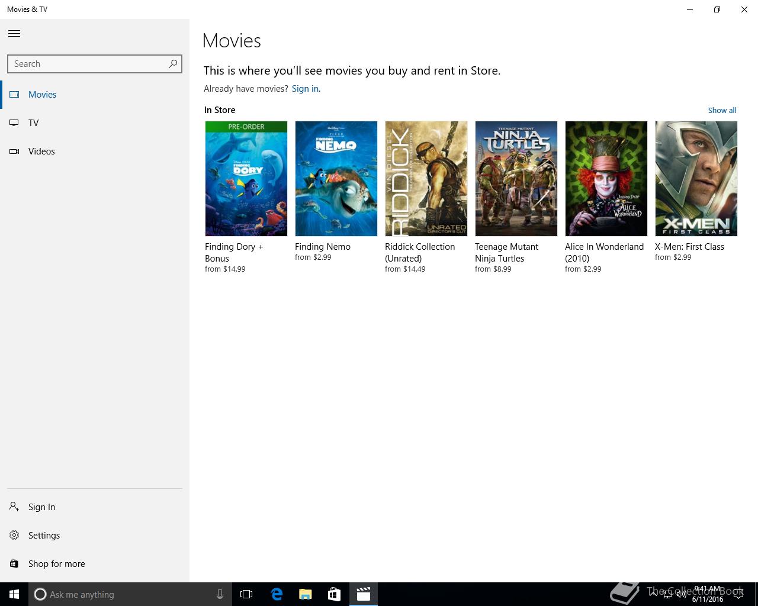Click the Cortana microphone icon
The height and width of the screenshot is (606, 758).
tap(220, 594)
